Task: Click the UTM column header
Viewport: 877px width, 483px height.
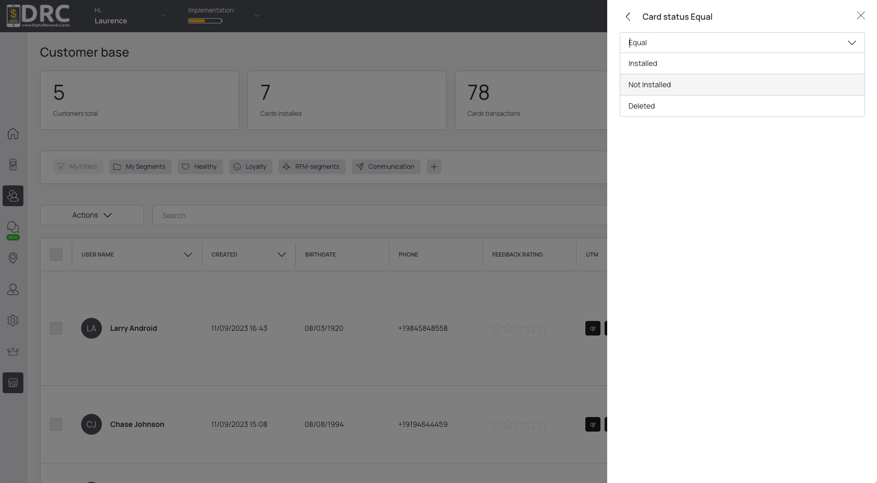Action: point(592,254)
